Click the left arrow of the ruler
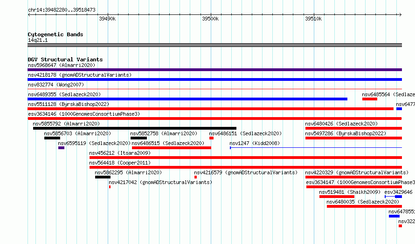 [x=29, y=14]
